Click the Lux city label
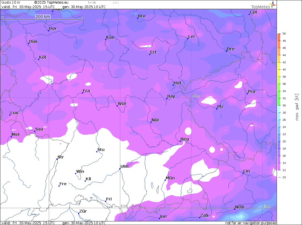 pos(14,113)
